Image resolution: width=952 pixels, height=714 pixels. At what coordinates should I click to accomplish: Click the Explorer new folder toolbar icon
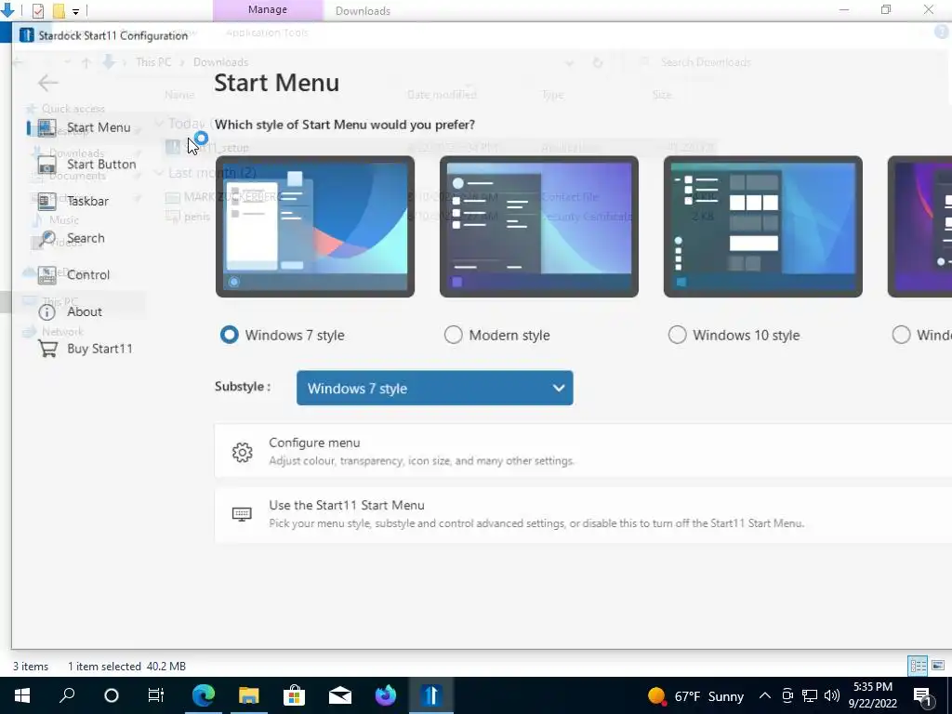click(x=59, y=10)
